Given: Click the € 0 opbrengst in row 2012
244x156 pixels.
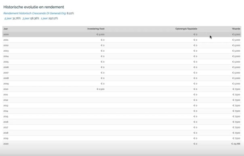Looking at the screenshot, I should pos(195,100).
